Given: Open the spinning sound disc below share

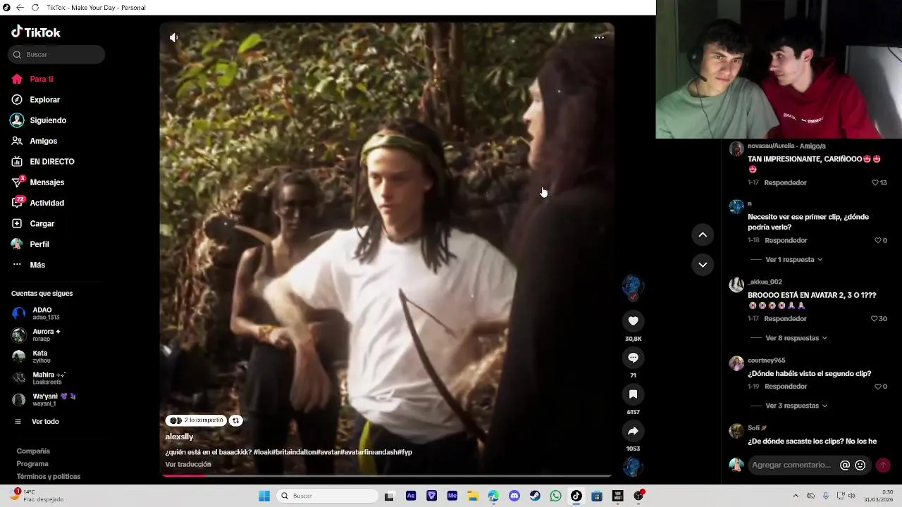Looking at the screenshot, I should (633, 466).
